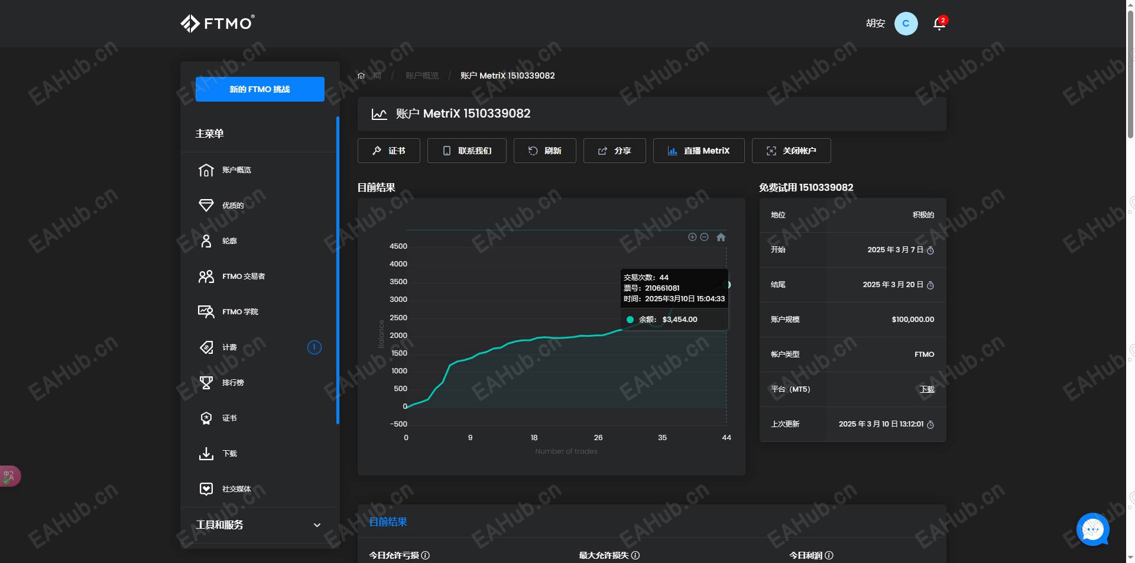Click the tooltip ticket number 210661081
Image resolution: width=1135 pixels, height=563 pixels.
coord(662,288)
